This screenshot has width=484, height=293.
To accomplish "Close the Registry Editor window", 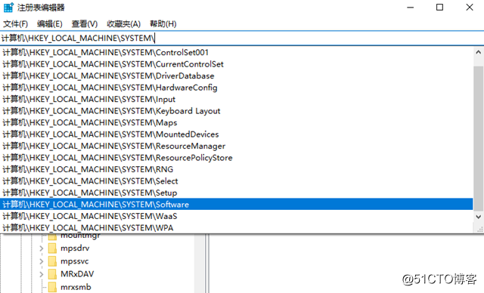I will point(470,8).
